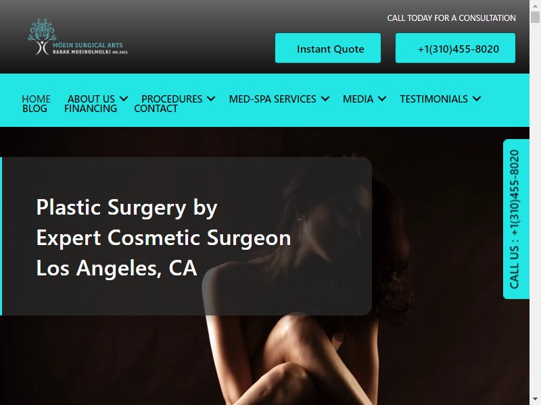Click the +1(310)455-8020 header button
Image resolution: width=541 pixels, height=405 pixels.
455,48
